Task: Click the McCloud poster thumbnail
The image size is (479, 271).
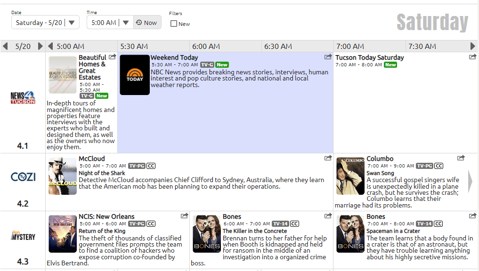Action: pyautogui.click(x=63, y=176)
